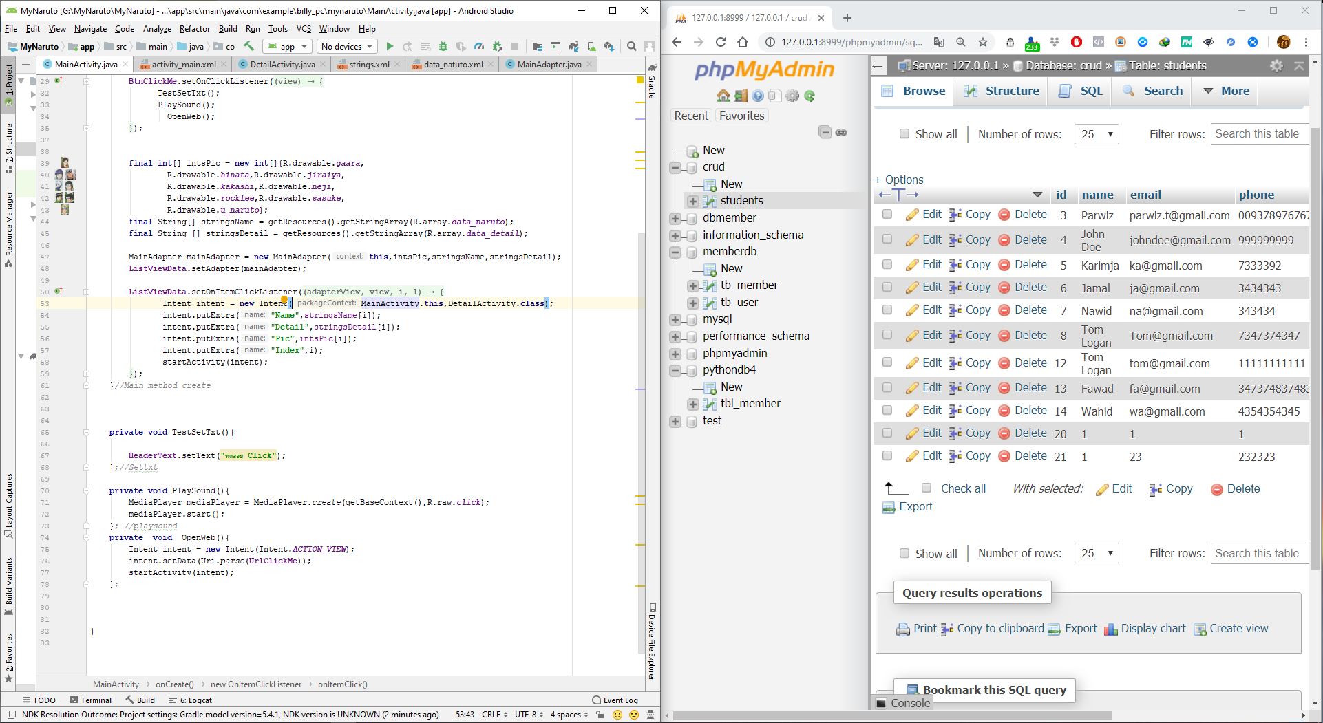The width and height of the screenshot is (1323, 723).
Task: Open SDK Manager icon in toolbar
Action: 609,47
